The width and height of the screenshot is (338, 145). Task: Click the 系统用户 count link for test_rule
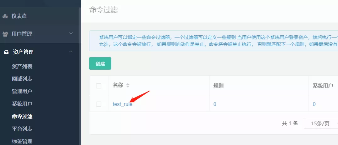point(314,104)
